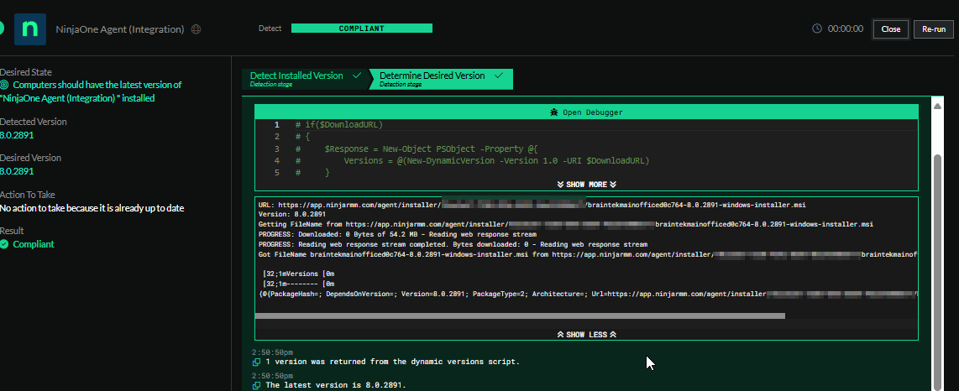Click the Desired State target icon

pyautogui.click(x=4, y=85)
